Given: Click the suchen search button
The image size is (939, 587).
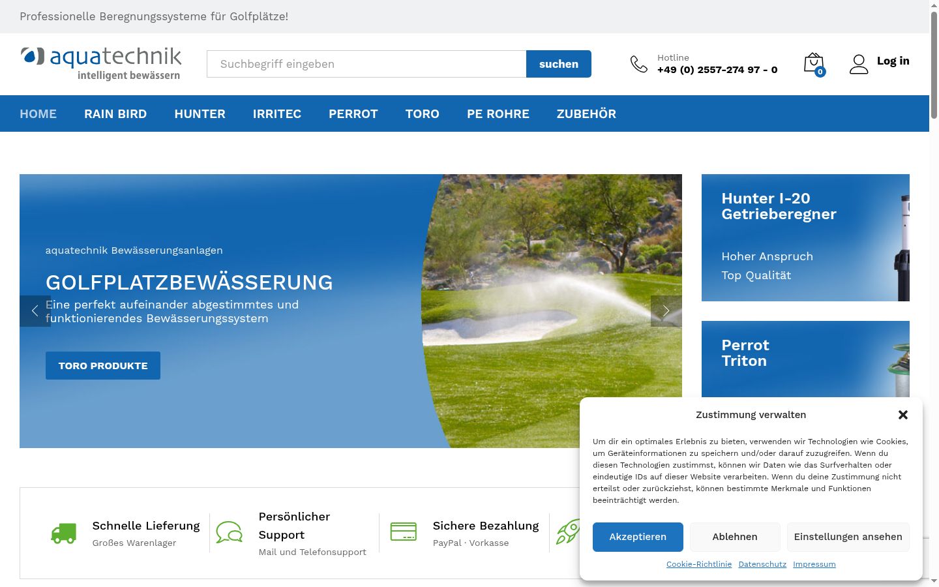Looking at the screenshot, I should [x=559, y=64].
